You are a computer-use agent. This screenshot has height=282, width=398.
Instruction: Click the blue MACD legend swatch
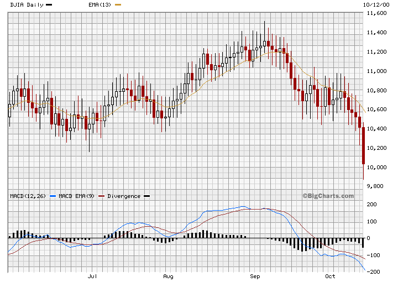tap(53, 196)
